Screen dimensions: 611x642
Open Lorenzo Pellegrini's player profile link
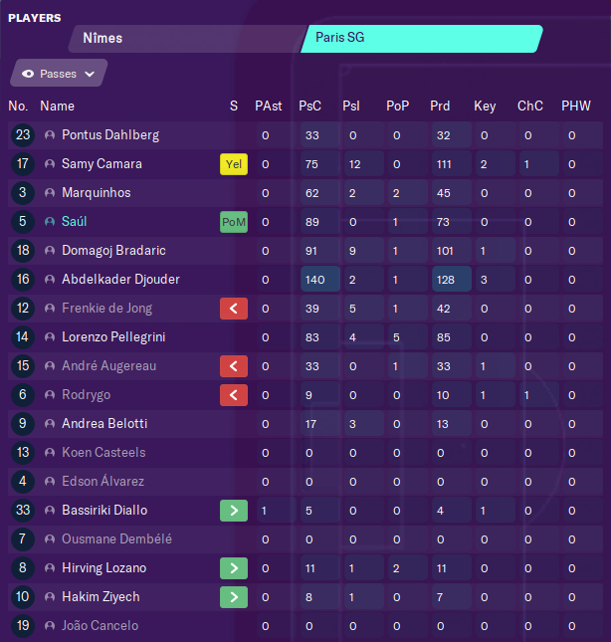pyautogui.click(x=113, y=337)
